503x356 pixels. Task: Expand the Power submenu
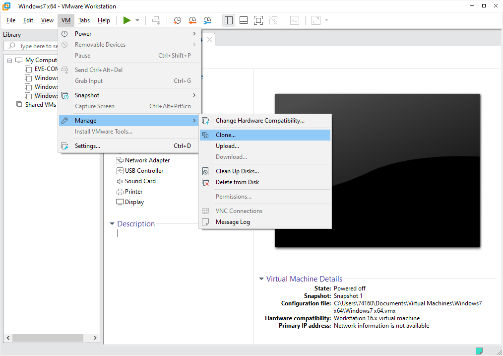click(x=129, y=34)
